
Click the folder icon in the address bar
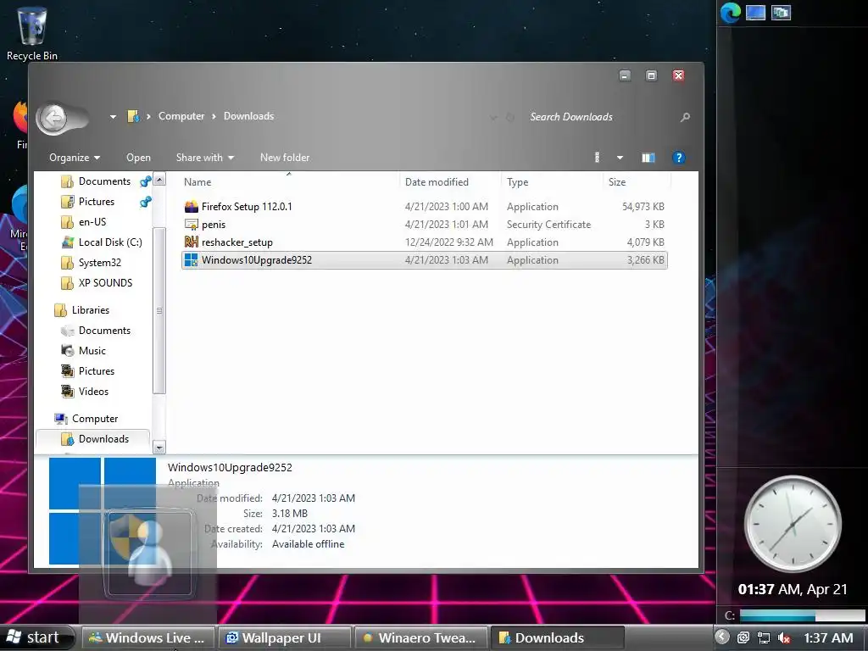[133, 116]
